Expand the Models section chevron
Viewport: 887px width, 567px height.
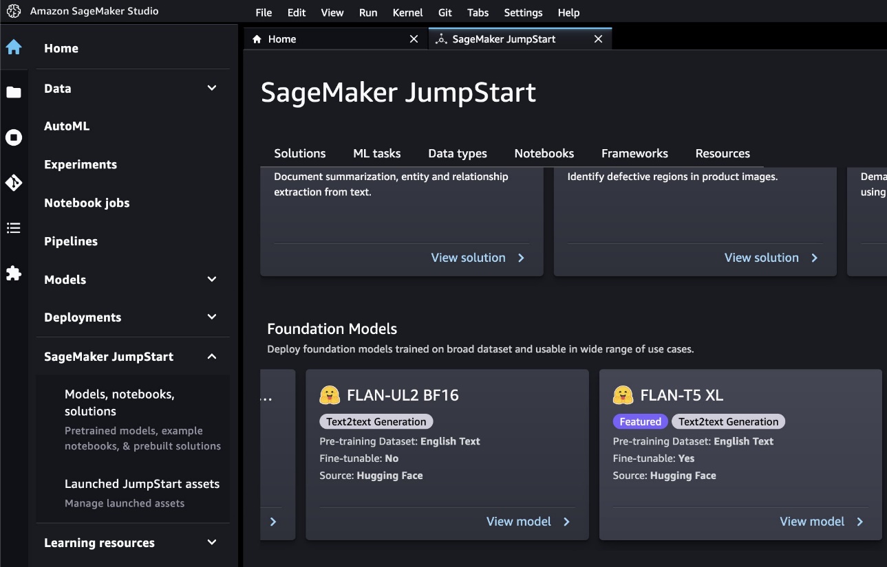[212, 279]
